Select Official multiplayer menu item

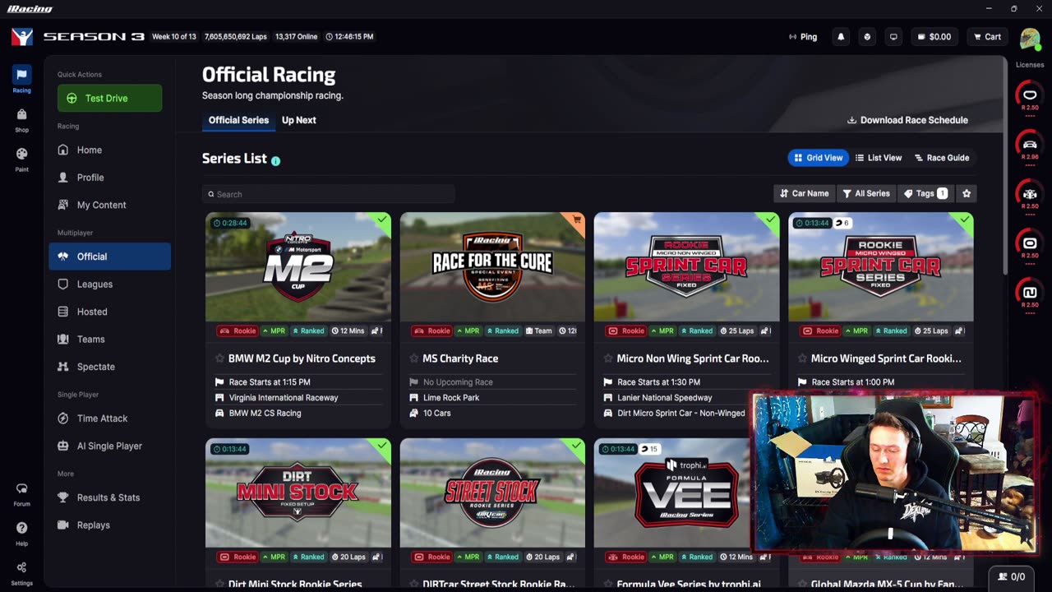(x=109, y=257)
